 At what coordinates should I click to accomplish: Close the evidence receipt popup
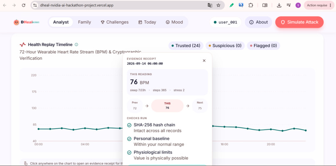click(204, 61)
